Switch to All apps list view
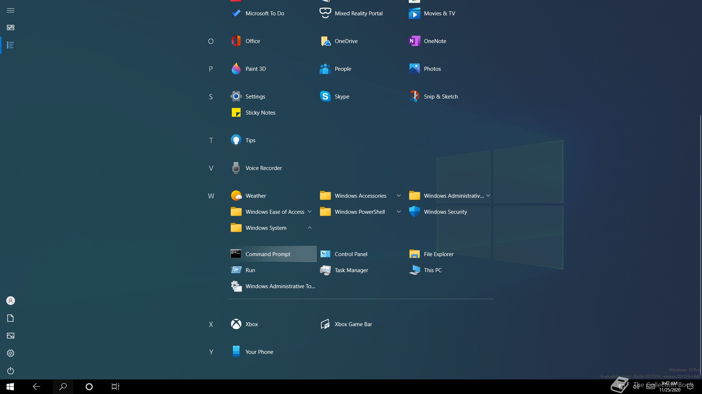Viewport: 702px width, 394px height. point(11,45)
